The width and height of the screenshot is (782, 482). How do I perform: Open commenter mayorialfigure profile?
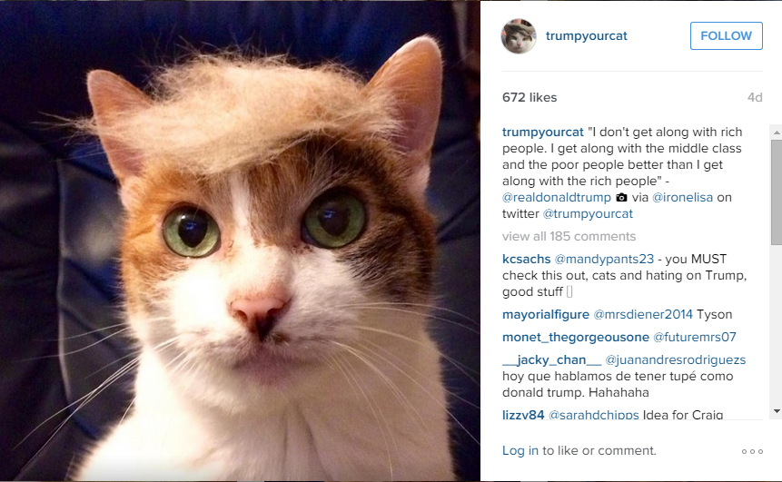[x=546, y=314]
